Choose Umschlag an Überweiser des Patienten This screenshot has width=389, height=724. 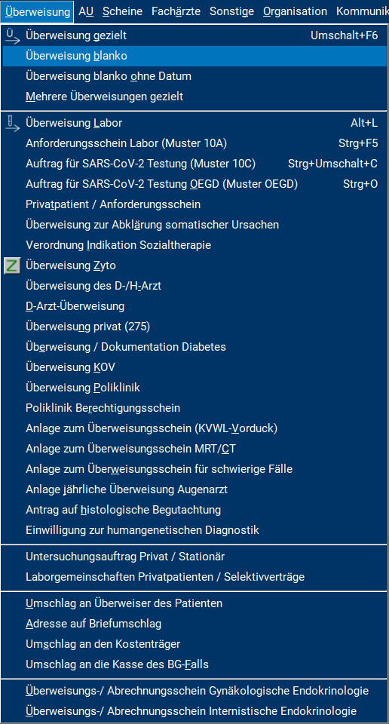click(x=194, y=603)
